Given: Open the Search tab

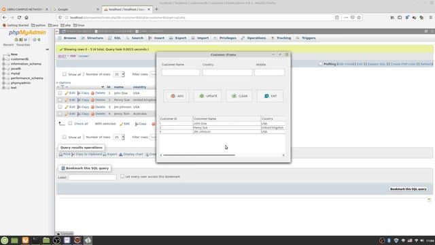Looking at the screenshot, I should [135, 38].
